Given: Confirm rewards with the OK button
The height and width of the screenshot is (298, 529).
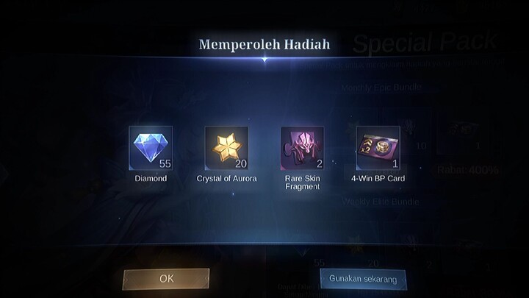Looking at the screenshot, I should pyautogui.click(x=166, y=279).
